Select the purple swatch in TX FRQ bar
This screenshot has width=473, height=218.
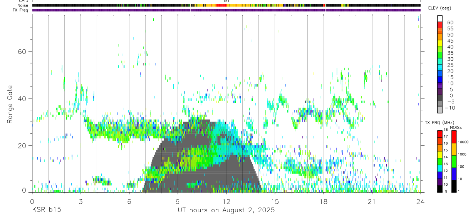click(x=439, y=181)
